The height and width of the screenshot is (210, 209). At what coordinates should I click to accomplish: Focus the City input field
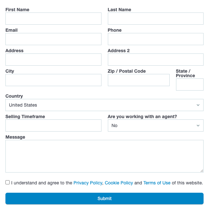coord(53,80)
